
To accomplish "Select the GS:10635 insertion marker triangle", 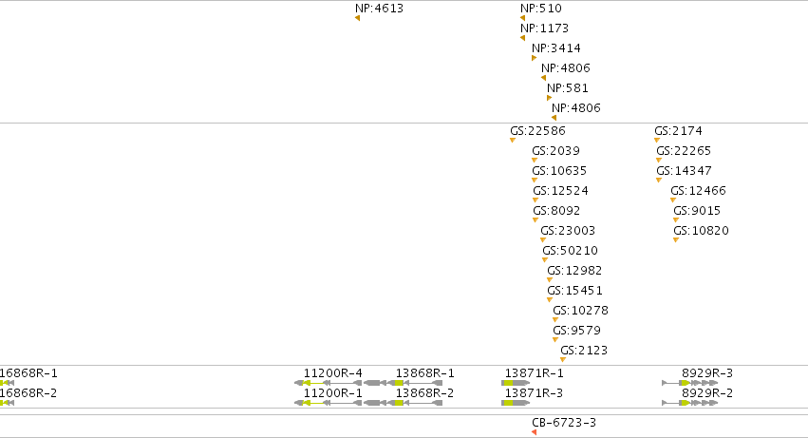I will 535,181.
